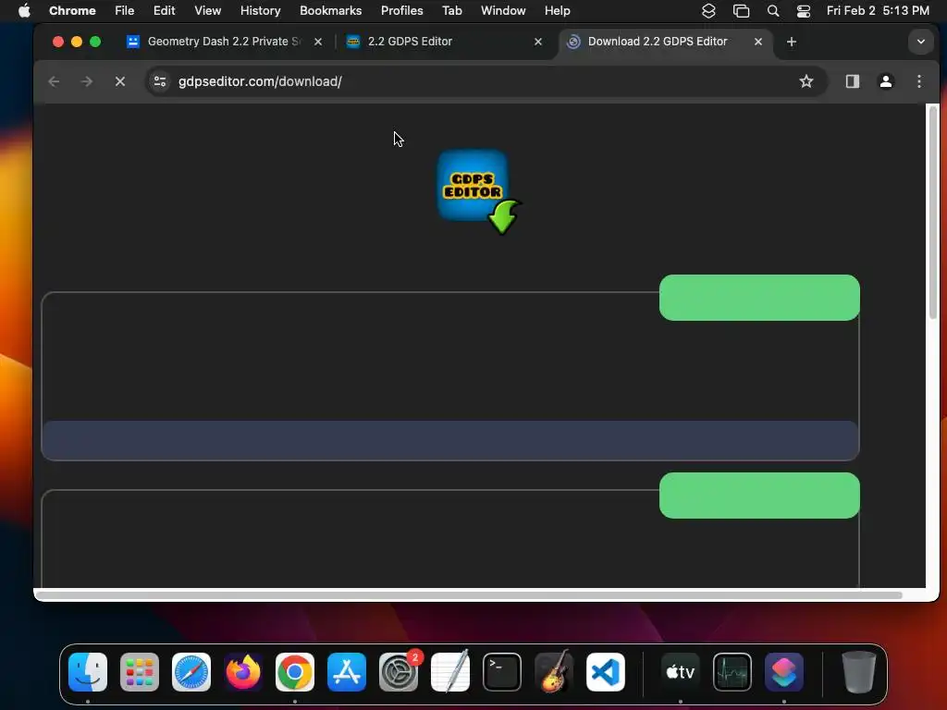
Task: Click Chrome icon in the Dock
Action: [x=295, y=672]
